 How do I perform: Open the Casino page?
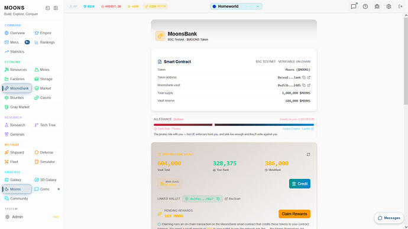43,97
